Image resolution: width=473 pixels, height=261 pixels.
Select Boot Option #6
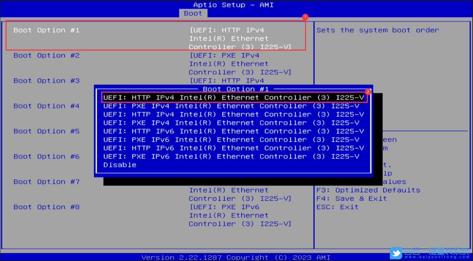pos(46,156)
